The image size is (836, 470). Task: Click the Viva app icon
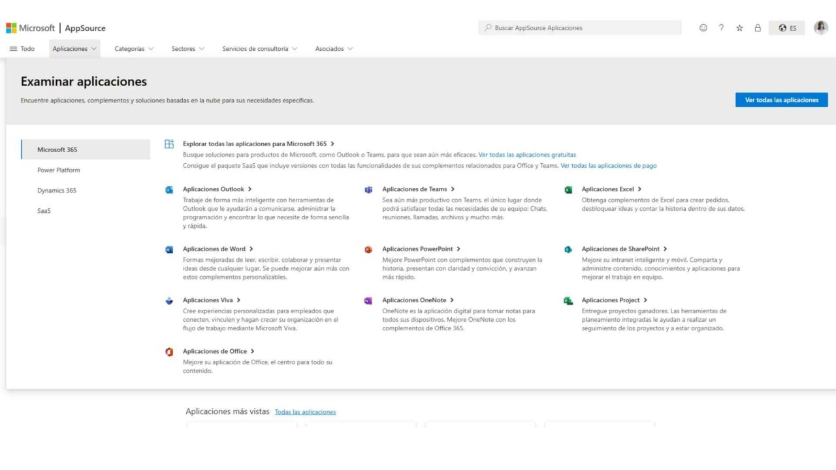click(169, 301)
